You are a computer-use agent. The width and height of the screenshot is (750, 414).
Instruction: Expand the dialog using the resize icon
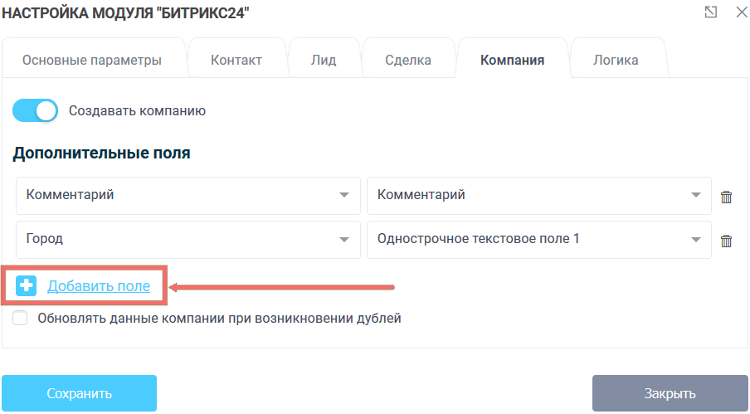[x=710, y=12]
